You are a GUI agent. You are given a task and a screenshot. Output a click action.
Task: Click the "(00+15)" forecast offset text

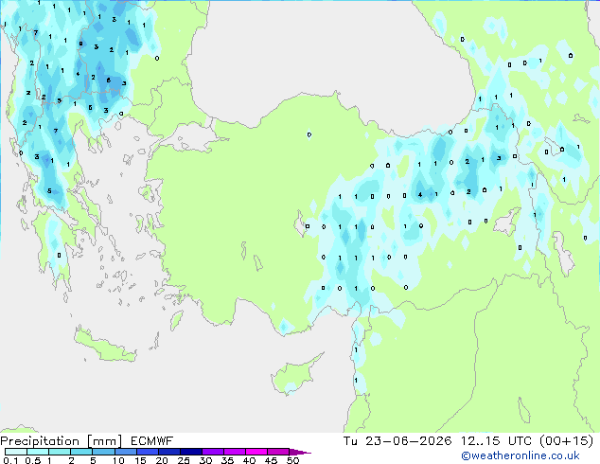click(566, 441)
